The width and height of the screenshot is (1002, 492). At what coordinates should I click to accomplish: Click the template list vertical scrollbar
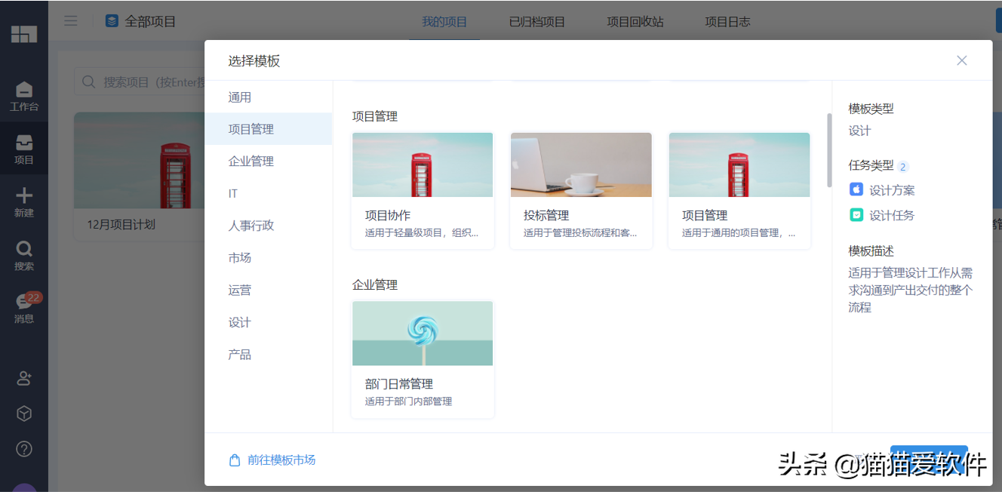[829, 151]
